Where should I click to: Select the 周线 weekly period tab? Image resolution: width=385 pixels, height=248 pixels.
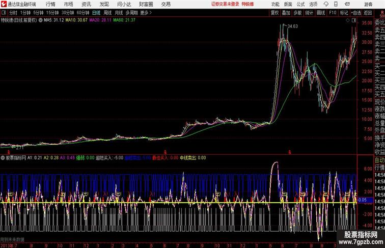107,13
